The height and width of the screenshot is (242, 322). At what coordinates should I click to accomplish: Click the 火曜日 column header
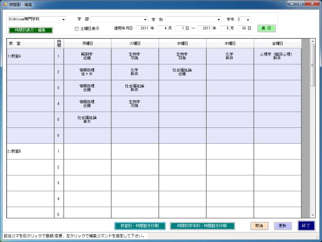135,43
